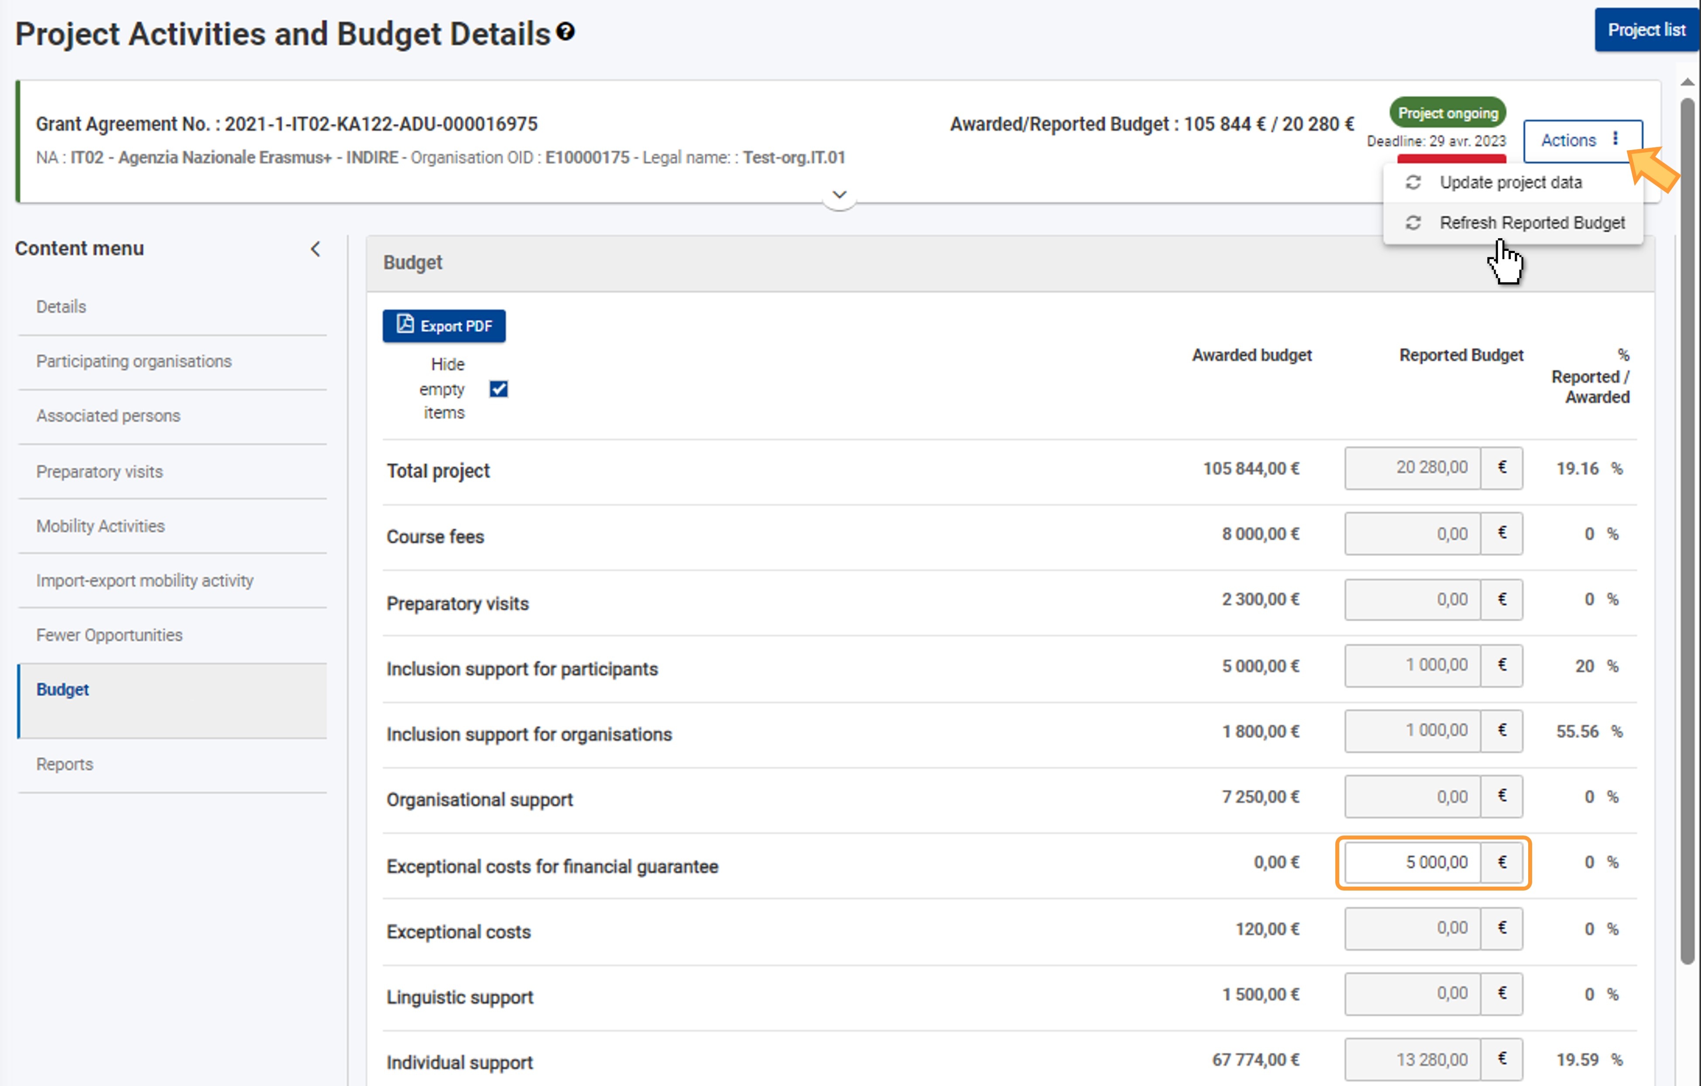Click the vertical scrollbar thumb

1687,530
